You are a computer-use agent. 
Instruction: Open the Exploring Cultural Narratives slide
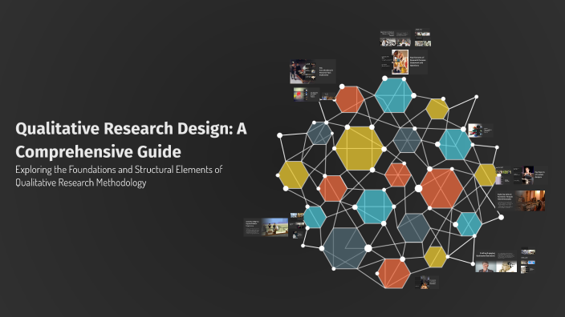pos(521,201)
